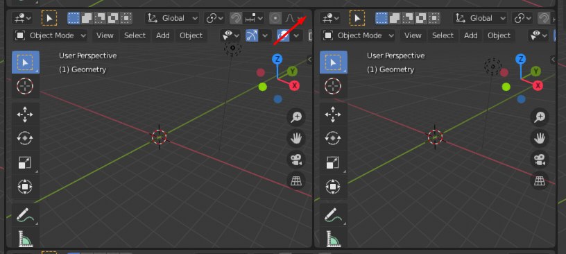This screenshot has width=566, height=254.
Task: Set new selection mode in right viewport header
Action: [x=381, y=18]
